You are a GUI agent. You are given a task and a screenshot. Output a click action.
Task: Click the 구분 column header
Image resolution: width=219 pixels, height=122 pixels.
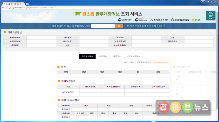(68, 87)
